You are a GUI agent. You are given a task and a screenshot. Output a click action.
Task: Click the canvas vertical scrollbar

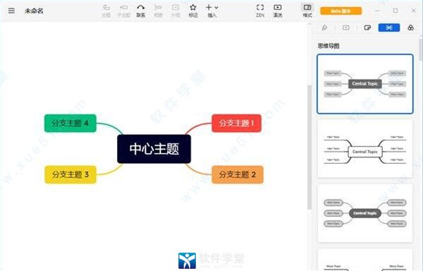[309, 147]
